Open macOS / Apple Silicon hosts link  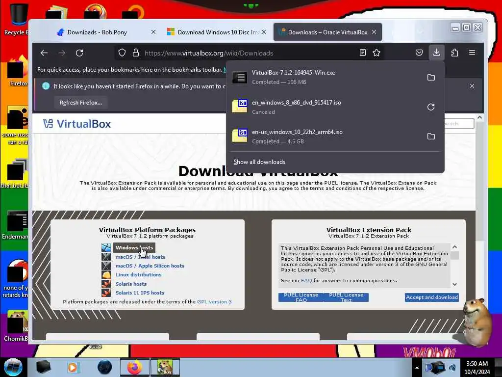(150, 266)
